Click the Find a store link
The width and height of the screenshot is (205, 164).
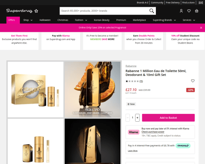189,3
